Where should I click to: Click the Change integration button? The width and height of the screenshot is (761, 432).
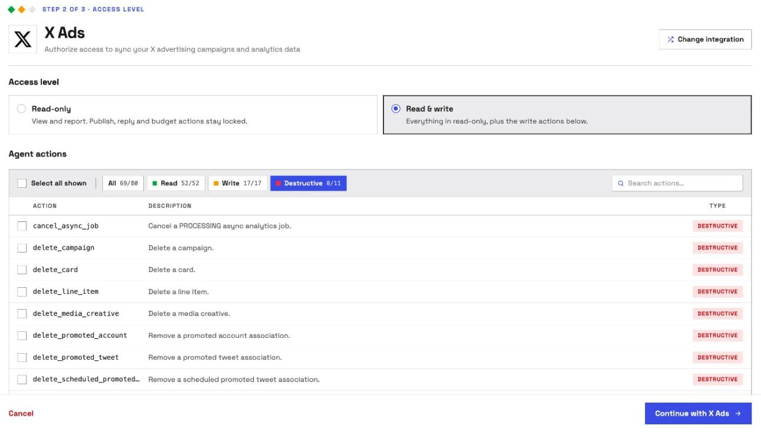click(x=705, y=39)
